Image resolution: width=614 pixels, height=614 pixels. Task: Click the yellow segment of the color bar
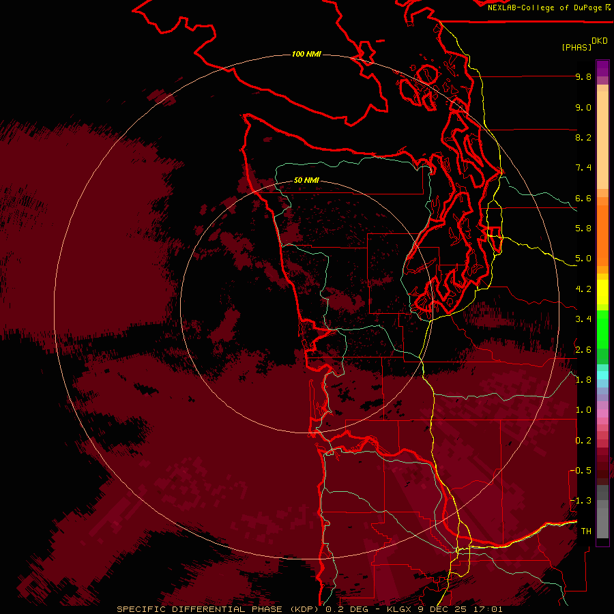coord(602,292)
